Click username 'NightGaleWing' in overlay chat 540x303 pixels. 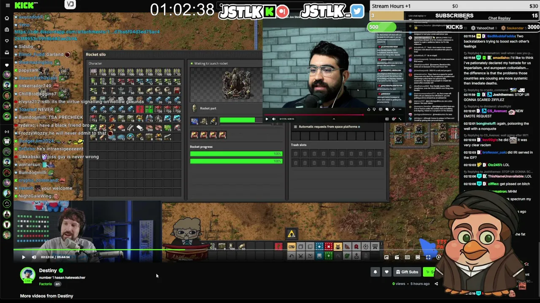[x=35, y=196]
